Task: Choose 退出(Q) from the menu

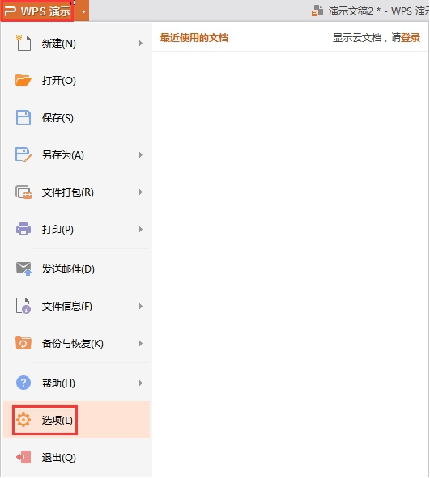Action: (x=76, y=457)
